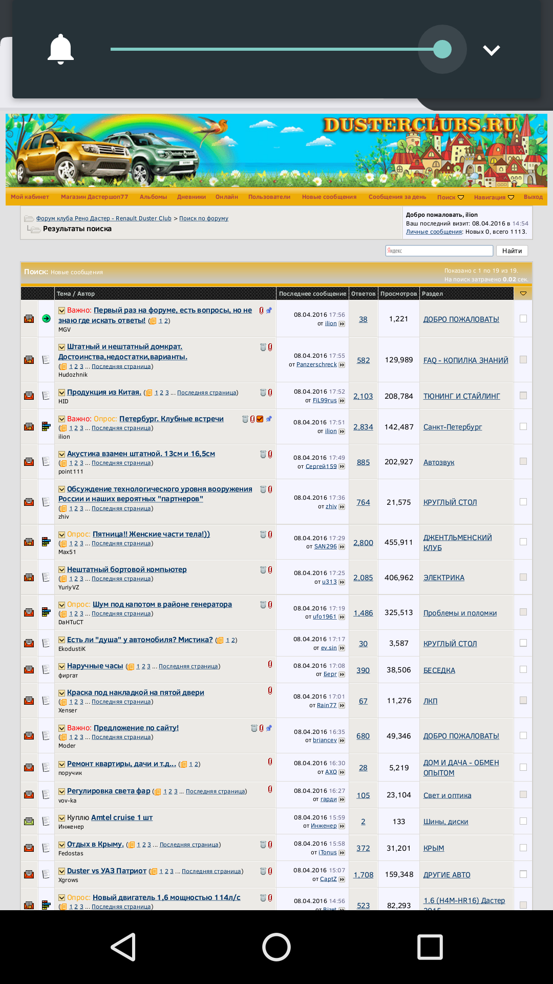
Task: Open first-new-post arrow for Продукция из Китая
Action: click(x=61, y=393)
